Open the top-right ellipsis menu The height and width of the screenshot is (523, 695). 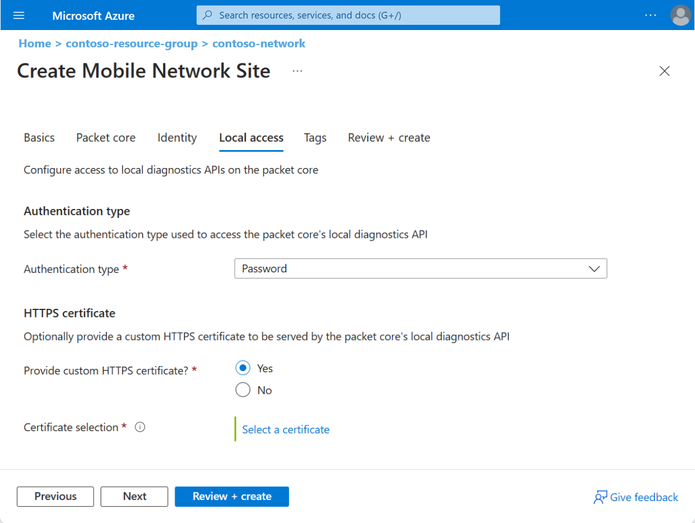(650, 15)
